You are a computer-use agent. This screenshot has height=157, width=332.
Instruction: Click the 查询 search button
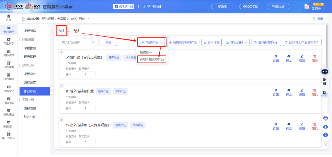pos(108,42)
